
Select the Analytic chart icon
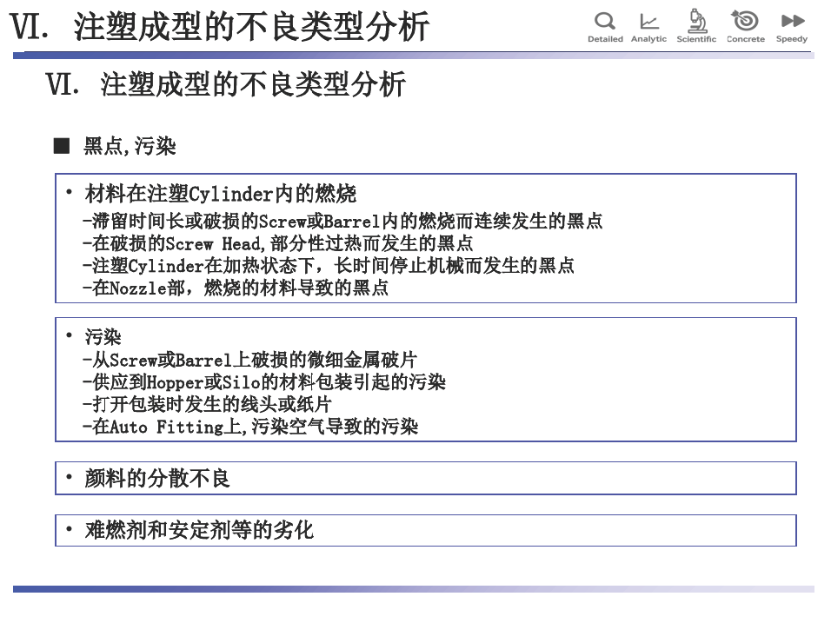pos(648,22)
